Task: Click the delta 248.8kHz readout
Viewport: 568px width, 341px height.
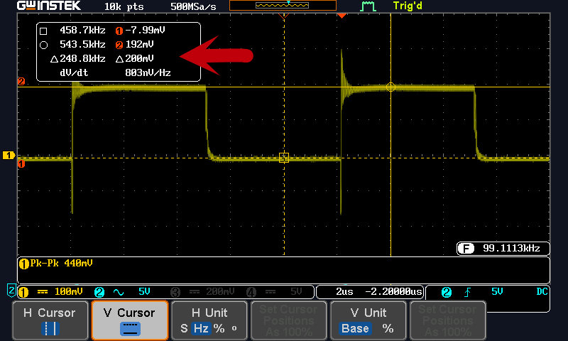Action: point(78,58)
